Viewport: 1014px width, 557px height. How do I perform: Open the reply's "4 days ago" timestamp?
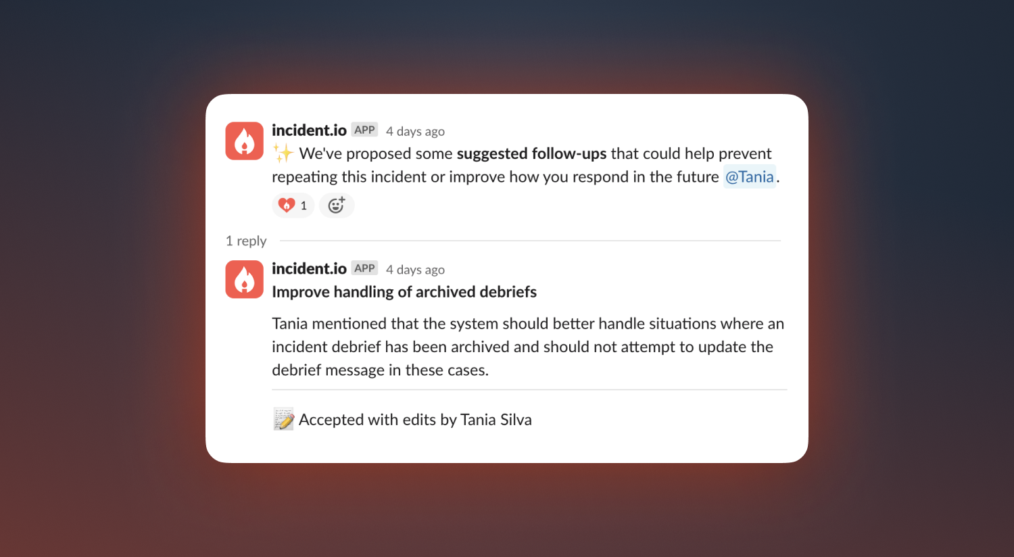click(x=415, y=270)
